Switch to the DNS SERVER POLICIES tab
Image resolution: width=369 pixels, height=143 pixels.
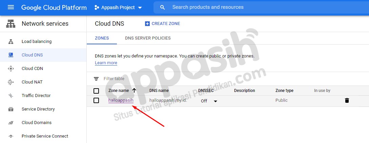148,38
